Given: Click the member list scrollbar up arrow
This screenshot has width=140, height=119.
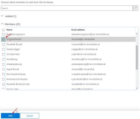Looking at the screenshot, I should pyautogui.click(x=137, y=34).
